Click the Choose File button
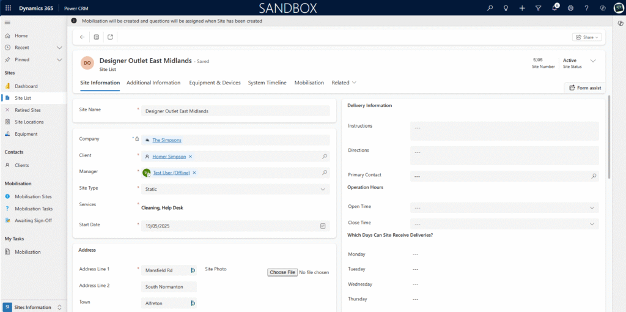The image size is (626, 312). click(x=282, y=272)
